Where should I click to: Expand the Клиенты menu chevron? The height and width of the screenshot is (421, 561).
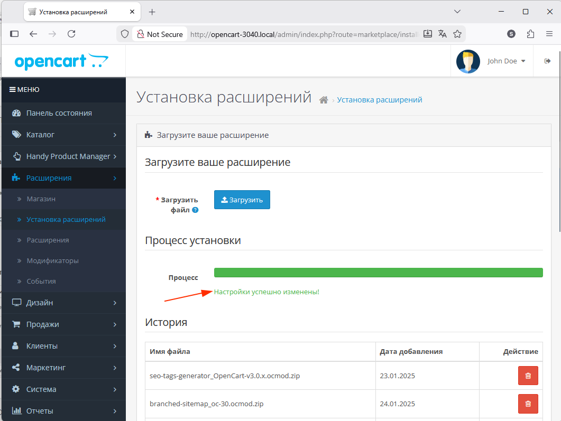click(x=115, y=346)
